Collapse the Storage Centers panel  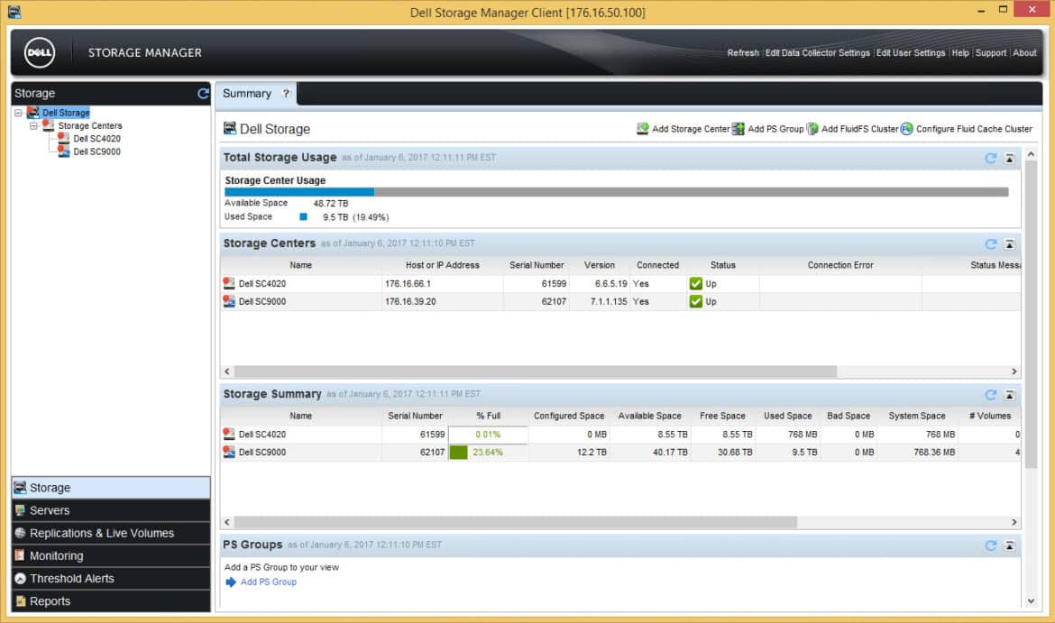tap(1009, 243)
